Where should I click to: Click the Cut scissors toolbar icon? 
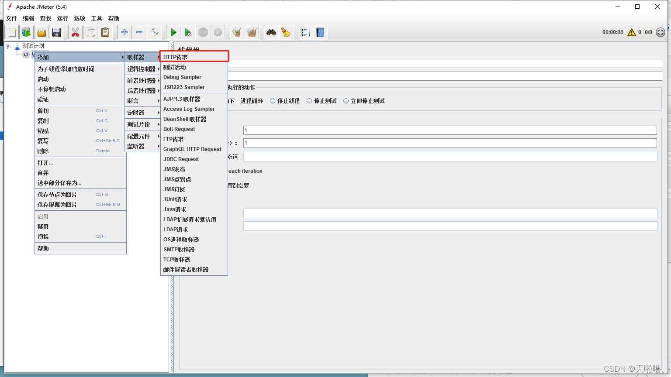point(76,32)
